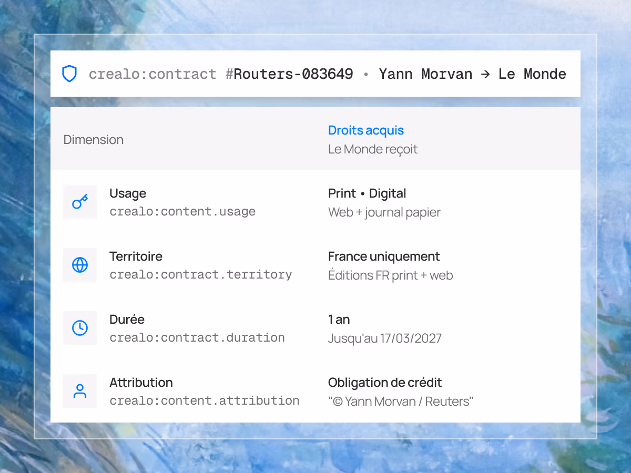Image resolution: width=631 pixels, height=473 pixels.
Task: Click the Durée row title
Action: click(x=127, y=320)
